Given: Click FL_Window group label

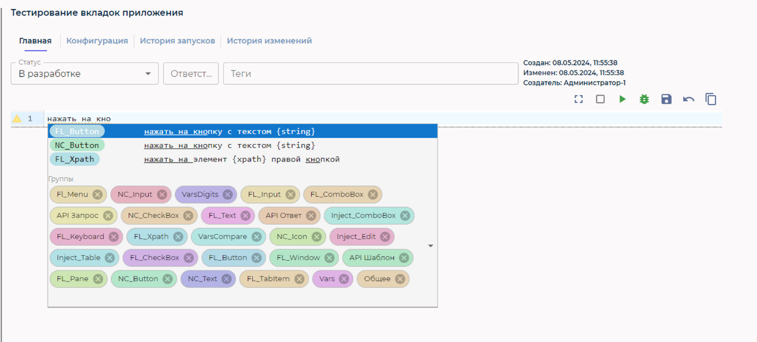Looking at the screenshot, I should coord(298,258).
